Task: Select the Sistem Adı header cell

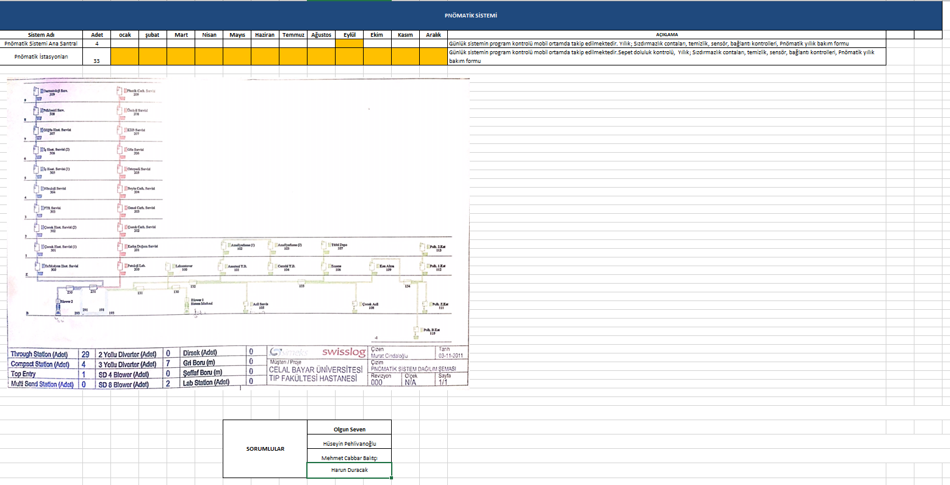Action: click(x=41, y=35)
